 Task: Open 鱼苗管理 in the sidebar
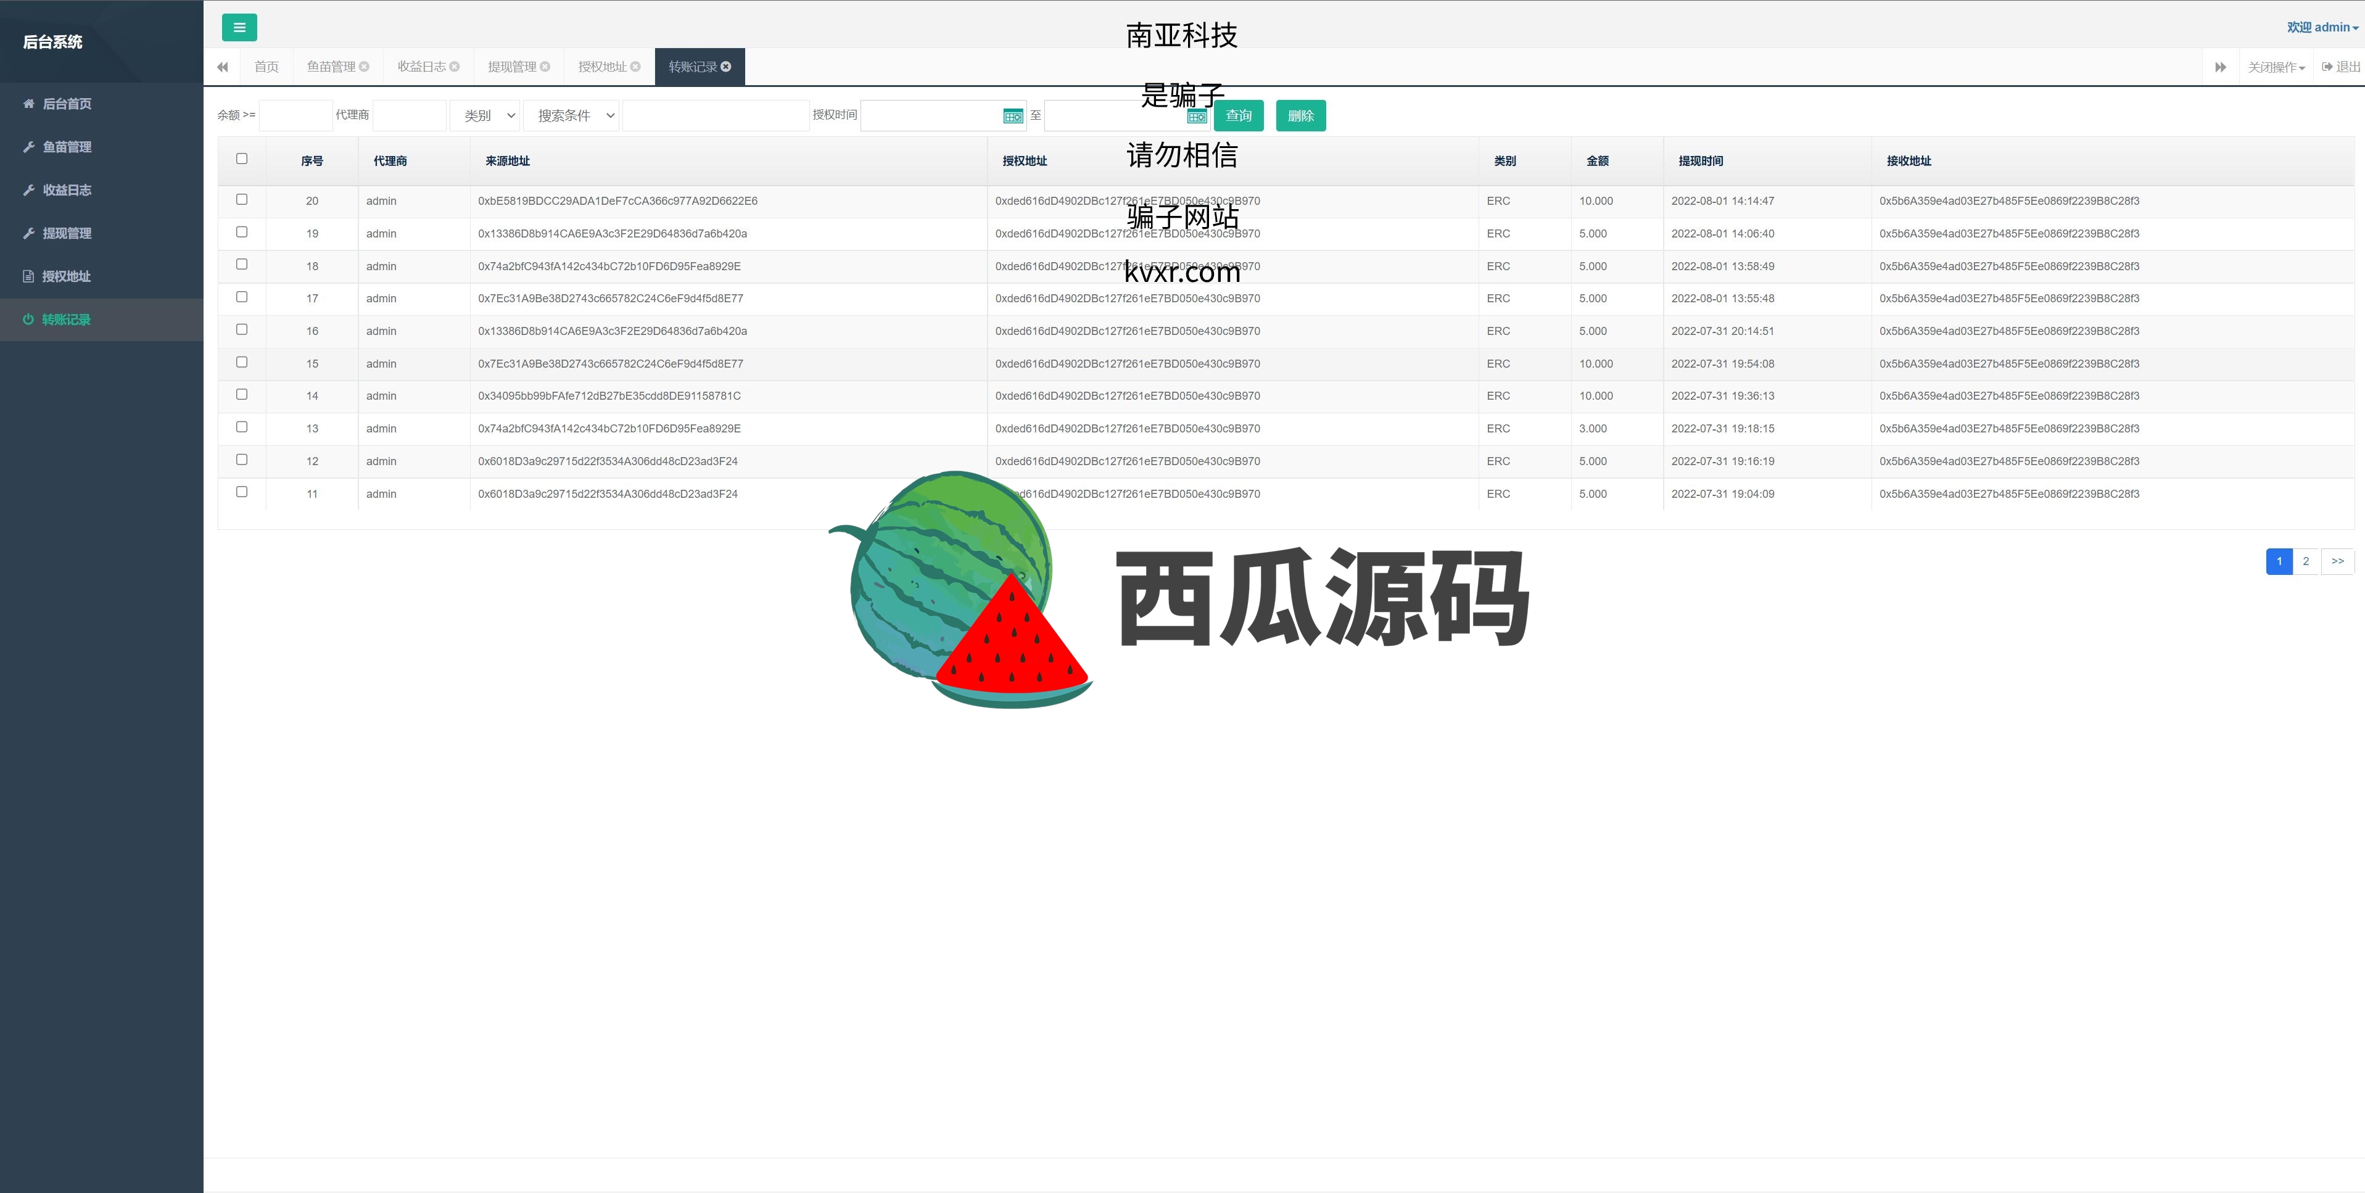(101, 147)
